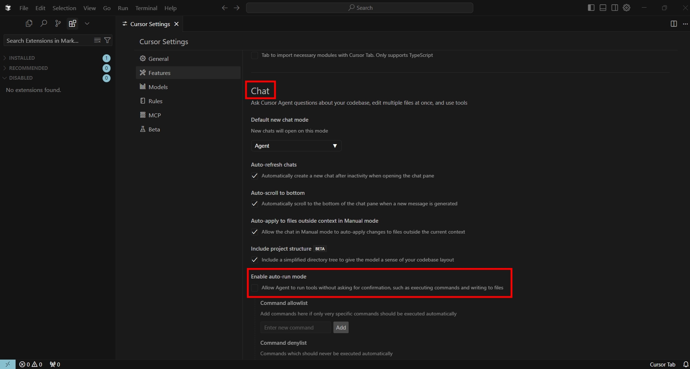Viewport: 690px width, 369px height.
Task: Click Cursor Tab in the status bar
Action: tap(662, 364)
